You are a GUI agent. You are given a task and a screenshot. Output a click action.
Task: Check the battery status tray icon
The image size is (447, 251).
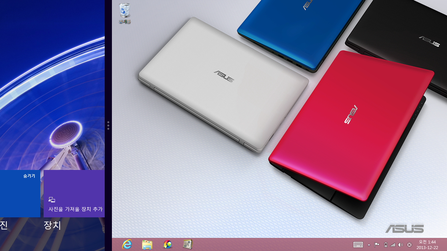385,244
